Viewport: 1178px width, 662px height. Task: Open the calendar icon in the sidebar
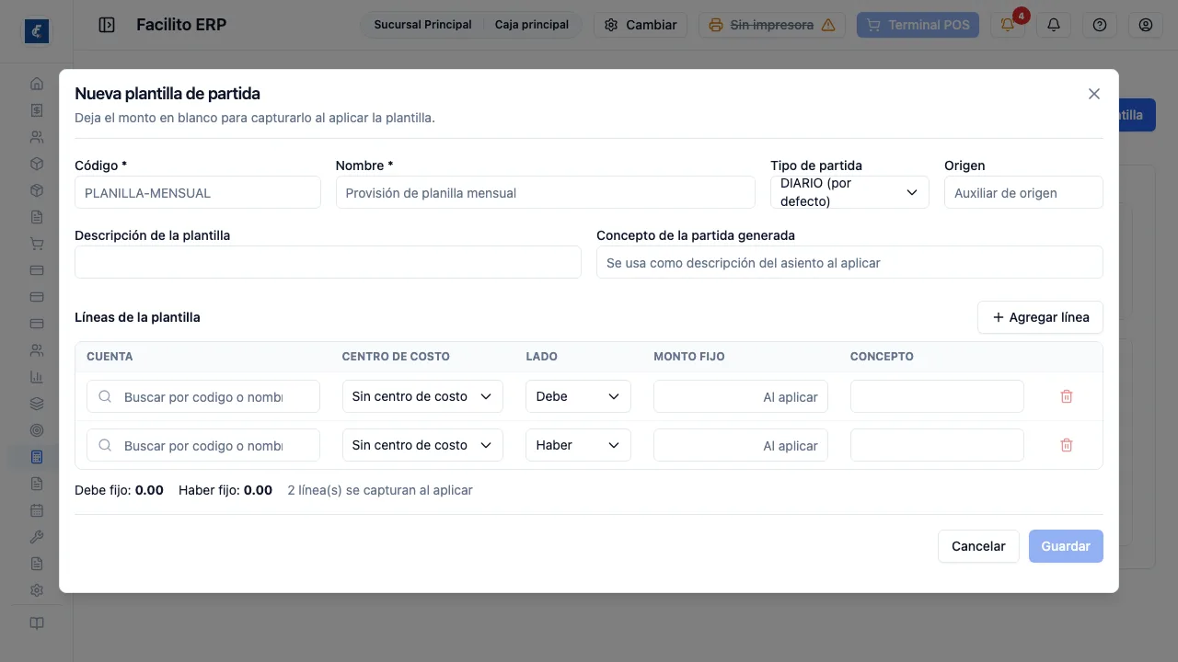point(37,510)
